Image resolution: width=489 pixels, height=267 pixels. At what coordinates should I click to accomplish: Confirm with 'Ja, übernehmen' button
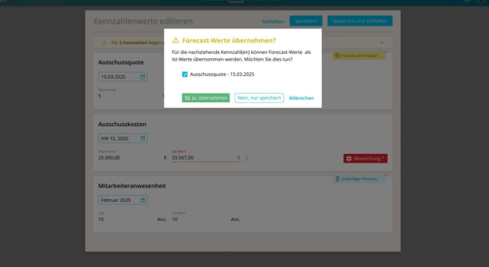(206, 98)
